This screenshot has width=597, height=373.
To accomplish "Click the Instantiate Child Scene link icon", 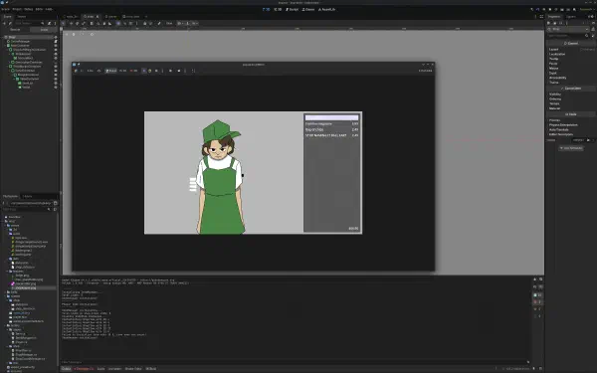I will click(10, 23).
